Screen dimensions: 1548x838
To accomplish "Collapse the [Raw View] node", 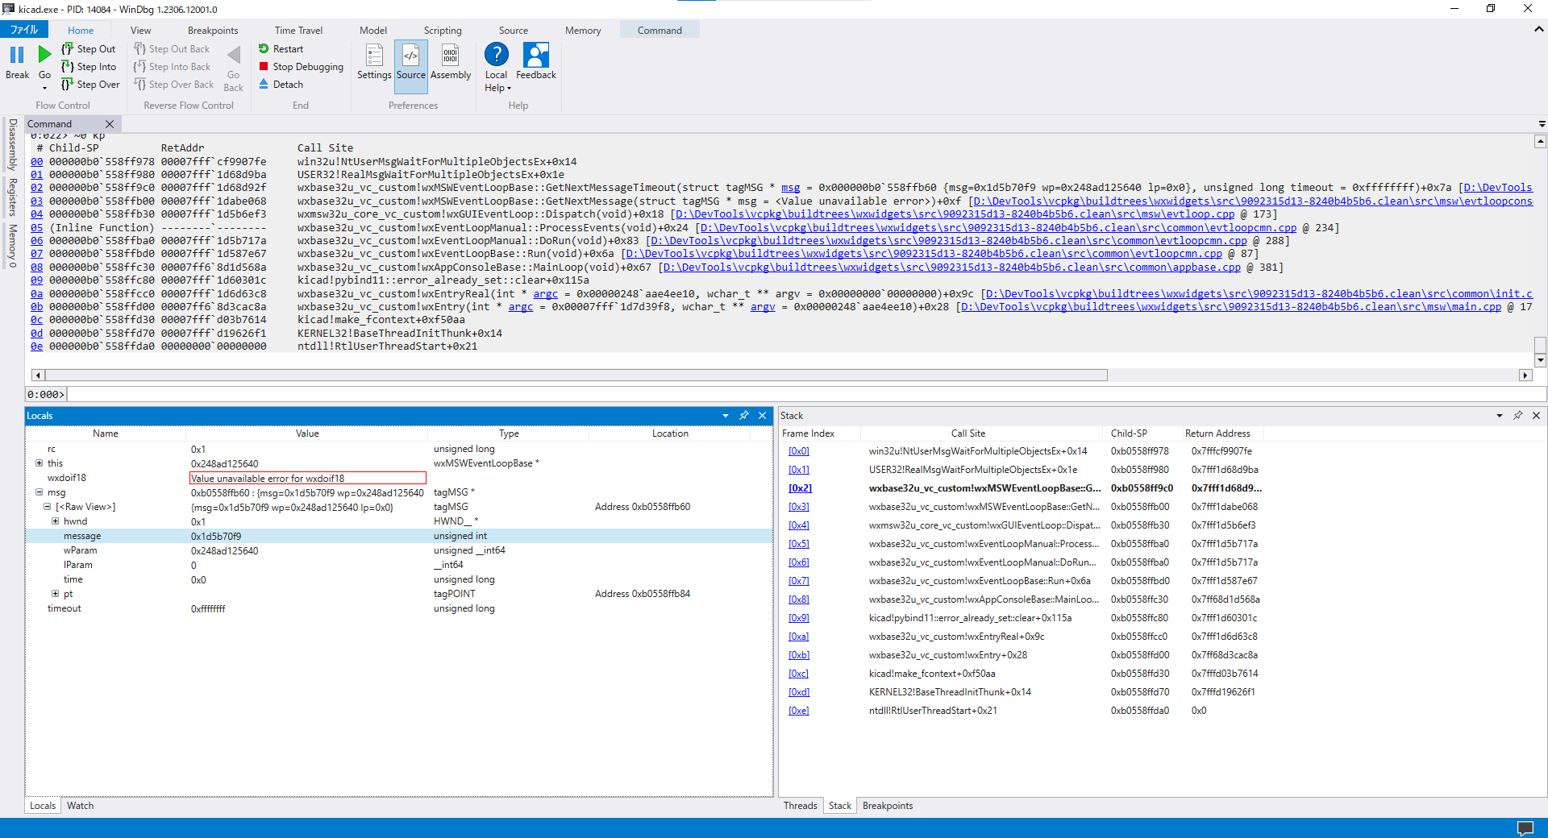I will click(47, 507).
